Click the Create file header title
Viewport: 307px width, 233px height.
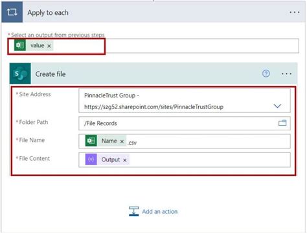coord(51,74)
